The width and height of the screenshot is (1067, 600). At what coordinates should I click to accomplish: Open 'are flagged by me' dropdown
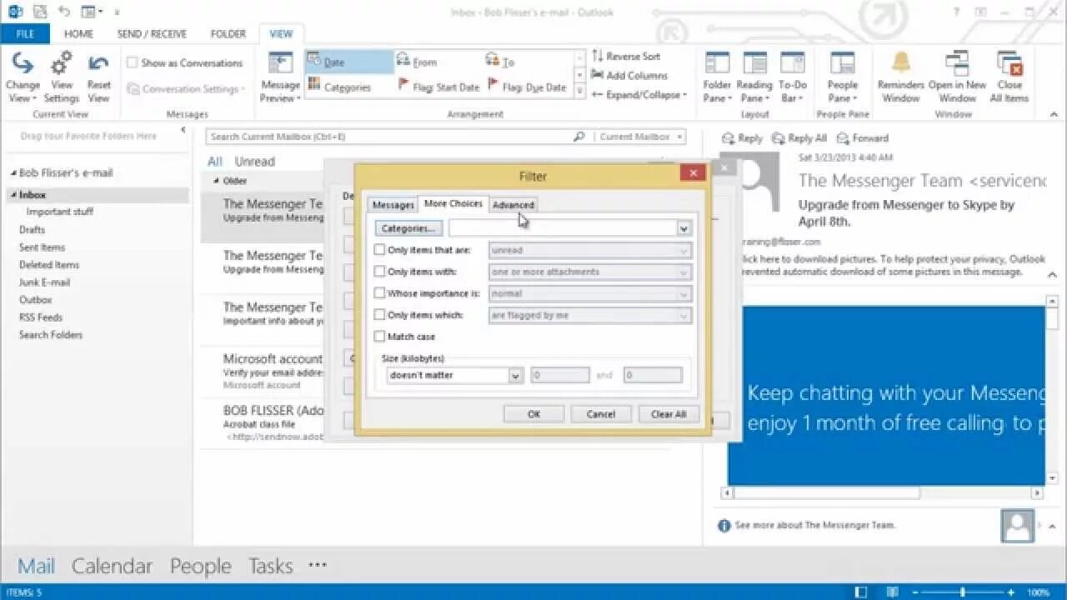click(684, 315)
